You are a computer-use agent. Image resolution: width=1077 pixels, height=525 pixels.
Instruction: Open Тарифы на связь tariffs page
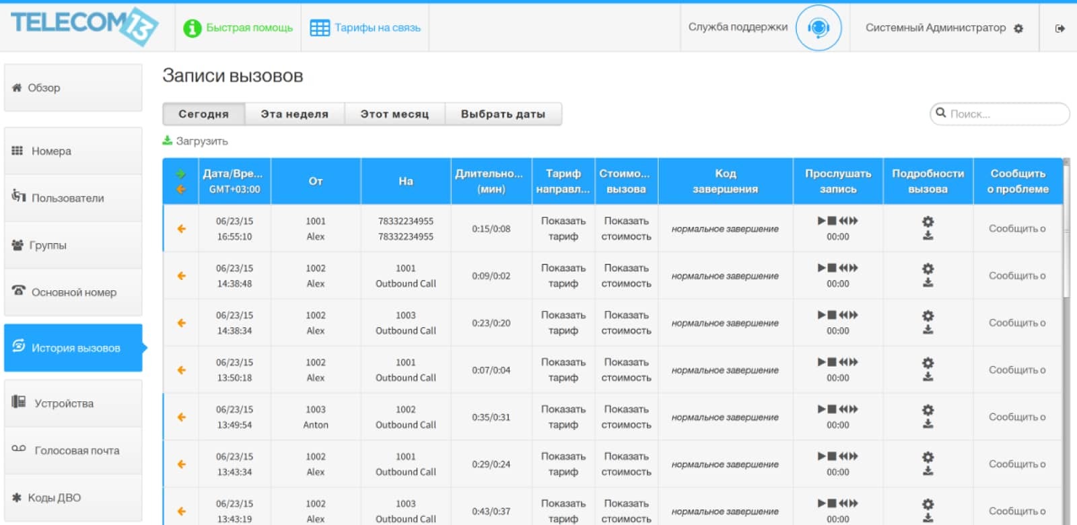tap(365, 28)
